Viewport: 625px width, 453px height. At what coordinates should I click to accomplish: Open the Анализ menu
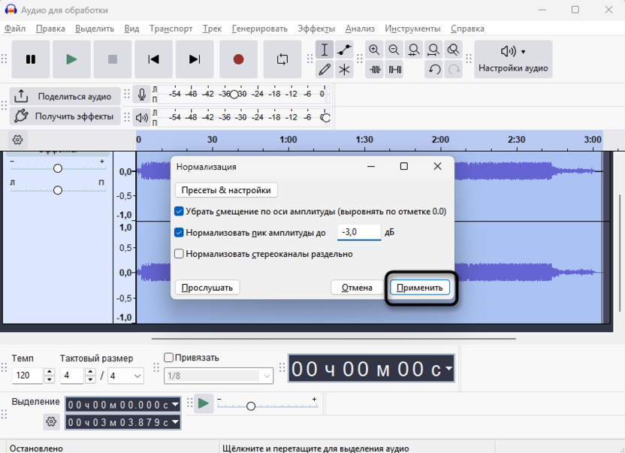360,29
